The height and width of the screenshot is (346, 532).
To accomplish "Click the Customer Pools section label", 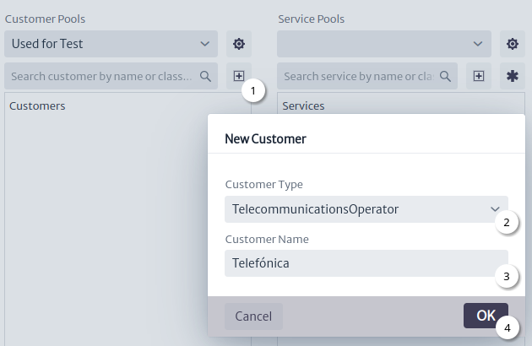I will (45, 19).
